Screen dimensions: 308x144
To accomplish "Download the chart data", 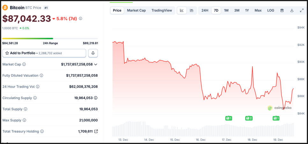I will (x=292, y=11).
